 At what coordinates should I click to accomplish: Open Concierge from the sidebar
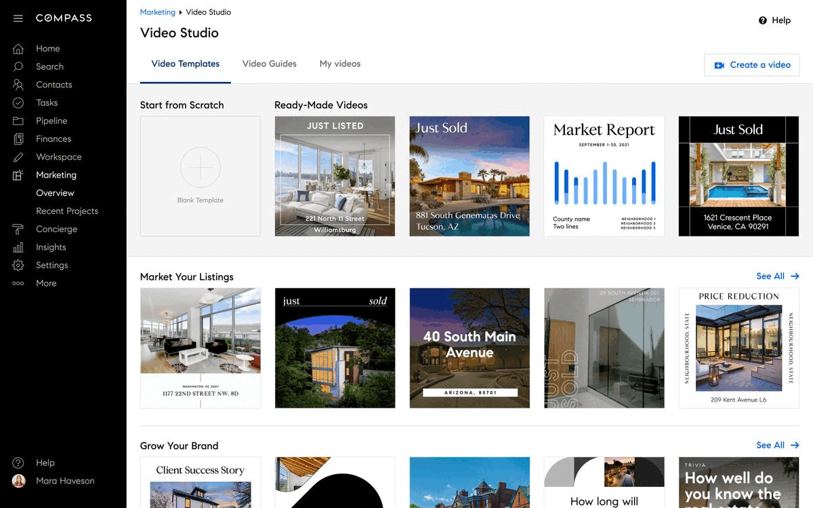tap(56, 229)
